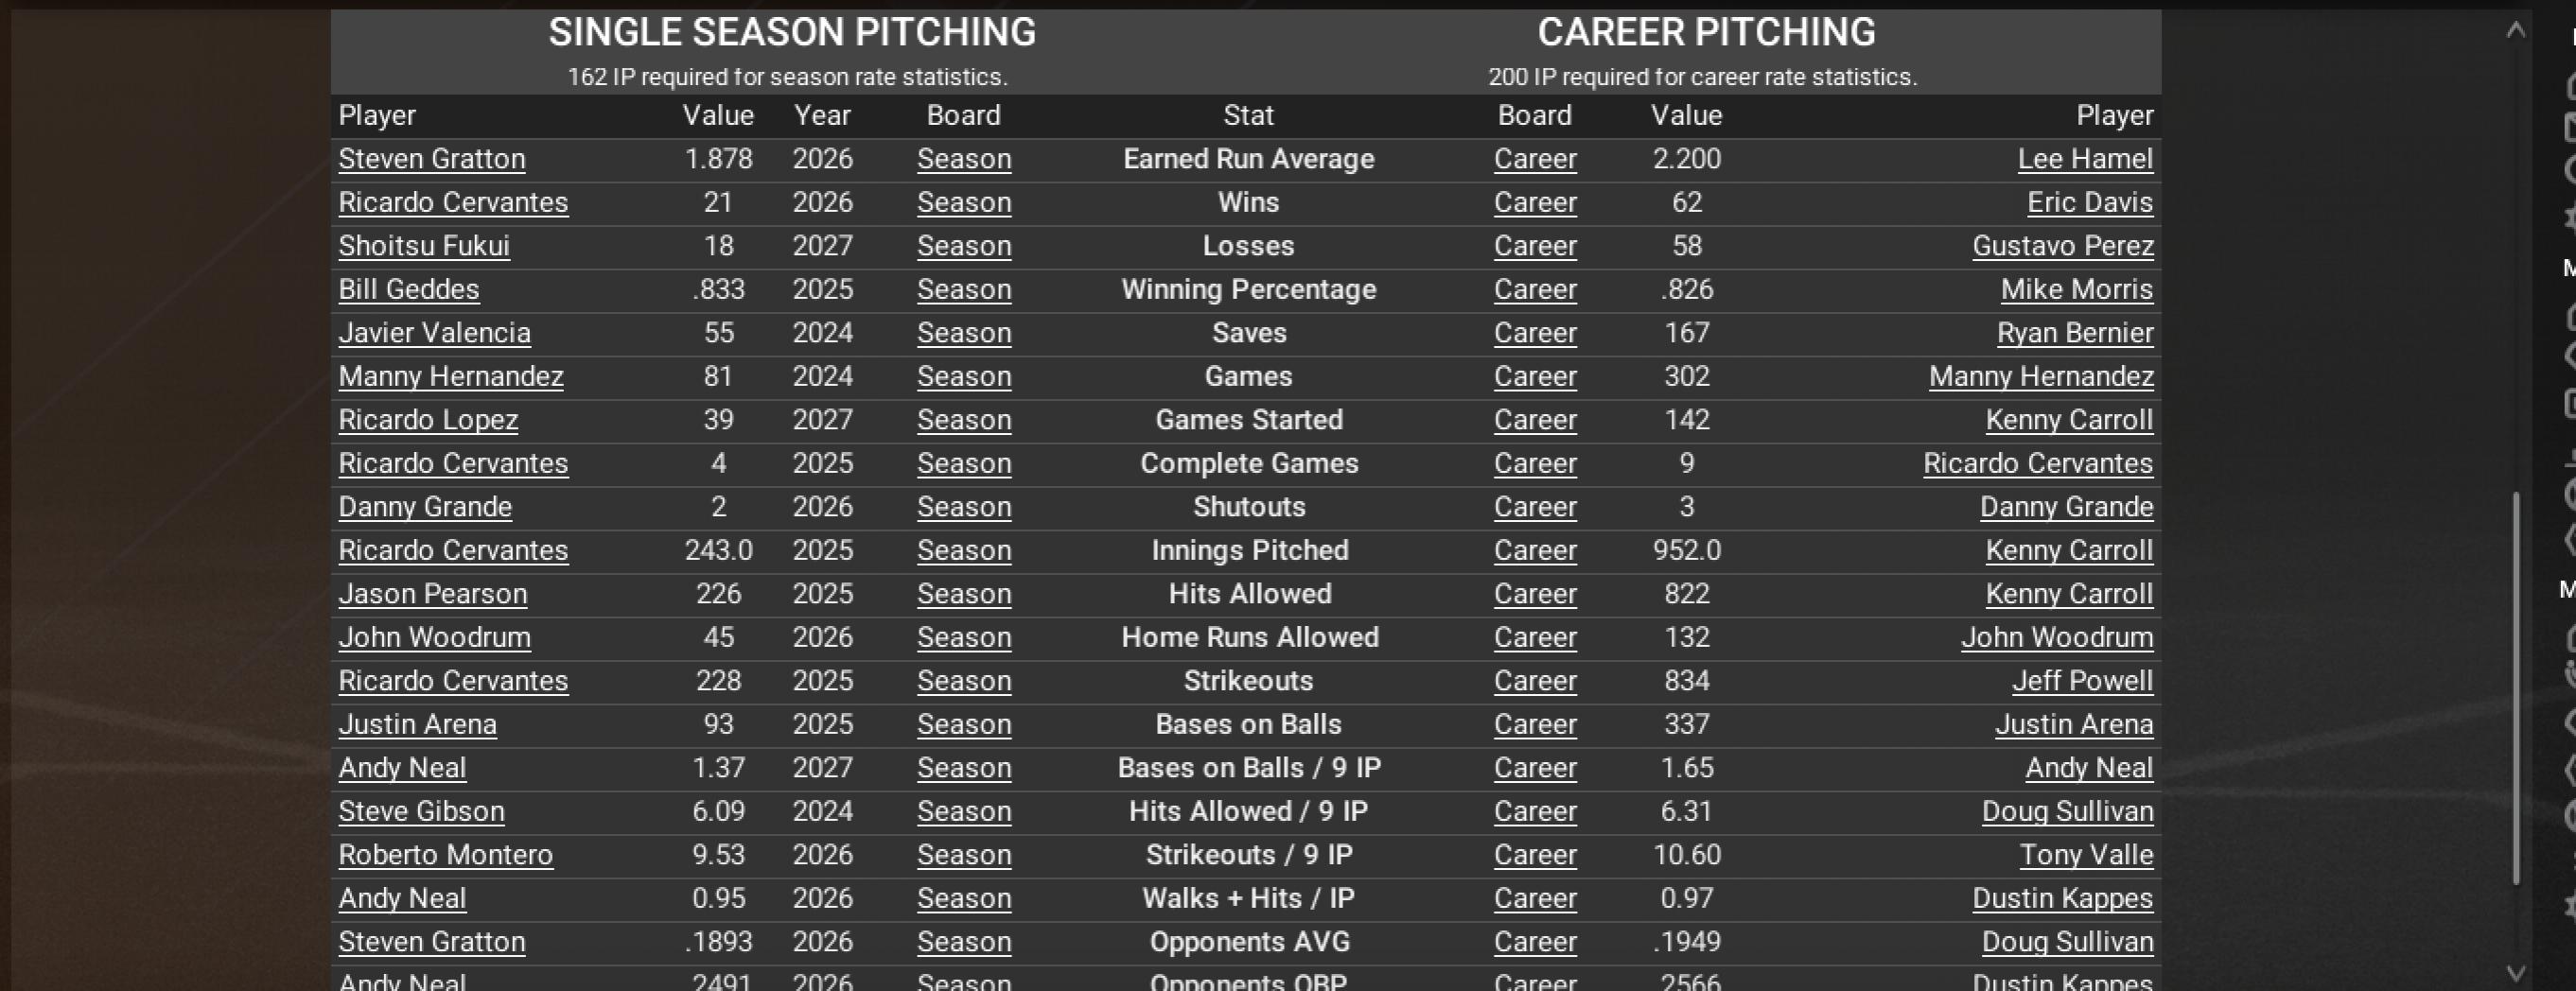The width and height of the screenshot is (2576, 991).
Task: Click Eric Davis career wins leader
Action: click(2089, 203)
